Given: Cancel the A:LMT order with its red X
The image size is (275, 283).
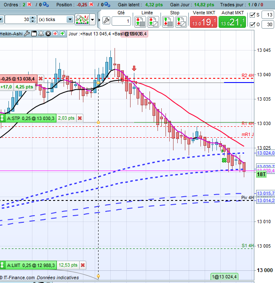Looking at the screenshot, I should pyautogui.click(x=83, y=265).
